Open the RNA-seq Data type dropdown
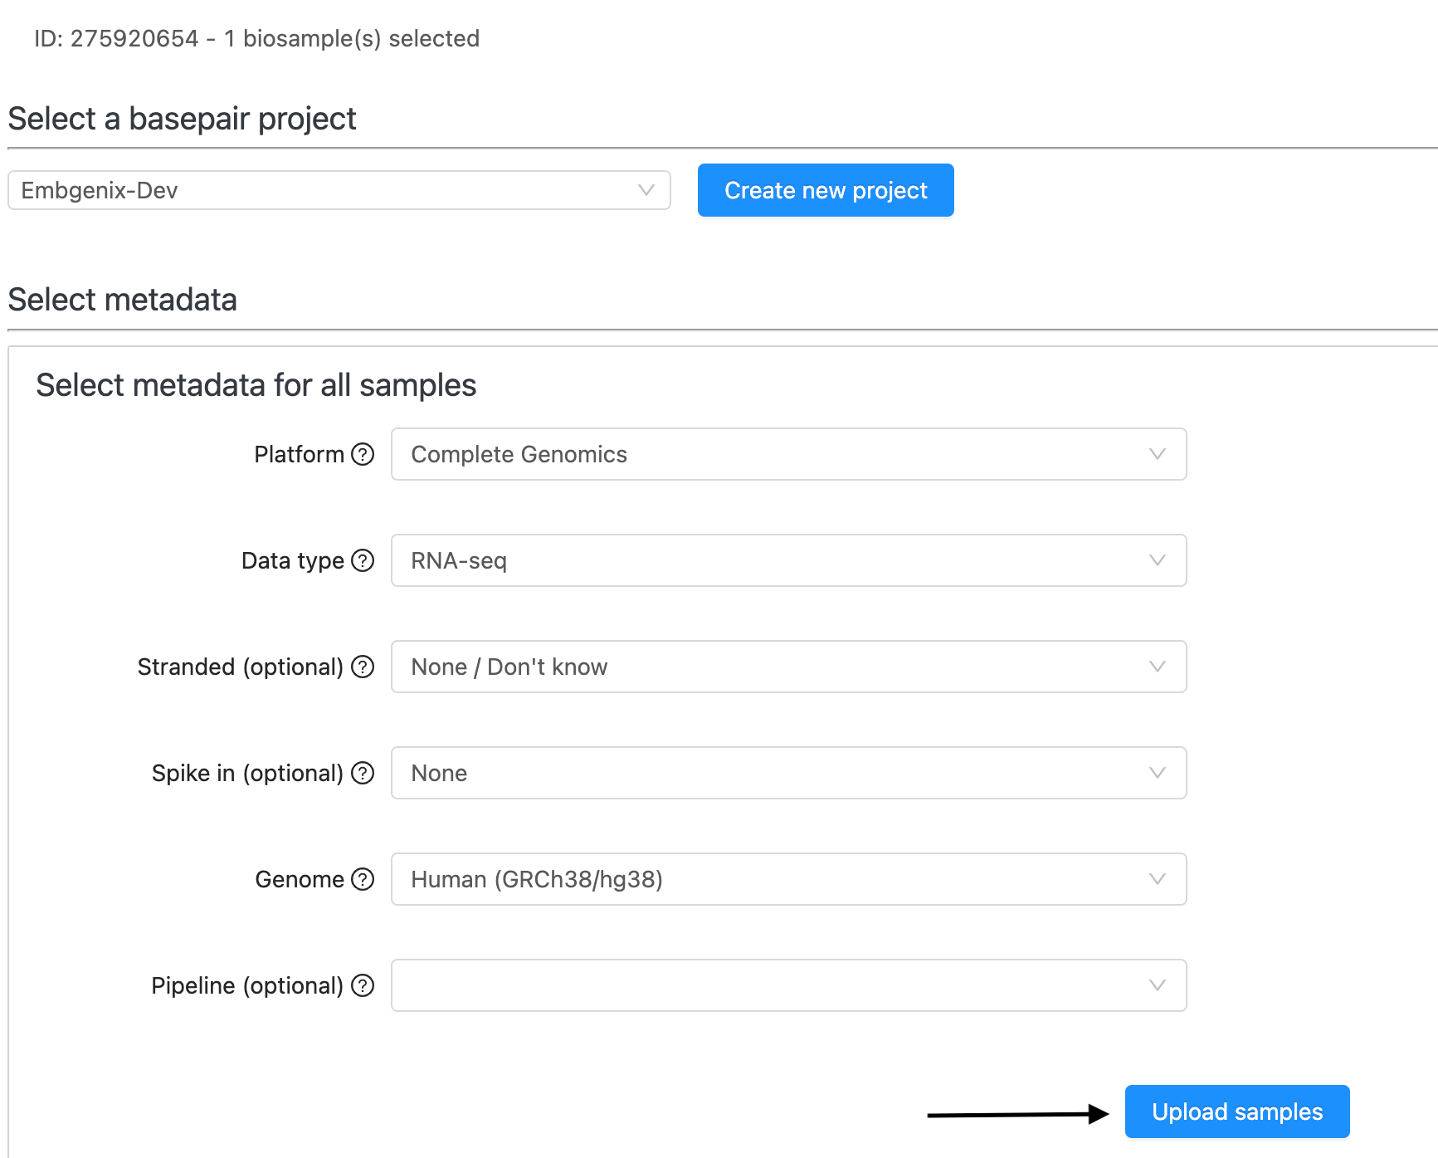 click(788, 560)
